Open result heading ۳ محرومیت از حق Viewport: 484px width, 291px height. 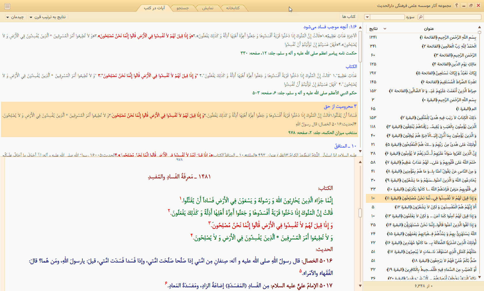pos(340,107)
